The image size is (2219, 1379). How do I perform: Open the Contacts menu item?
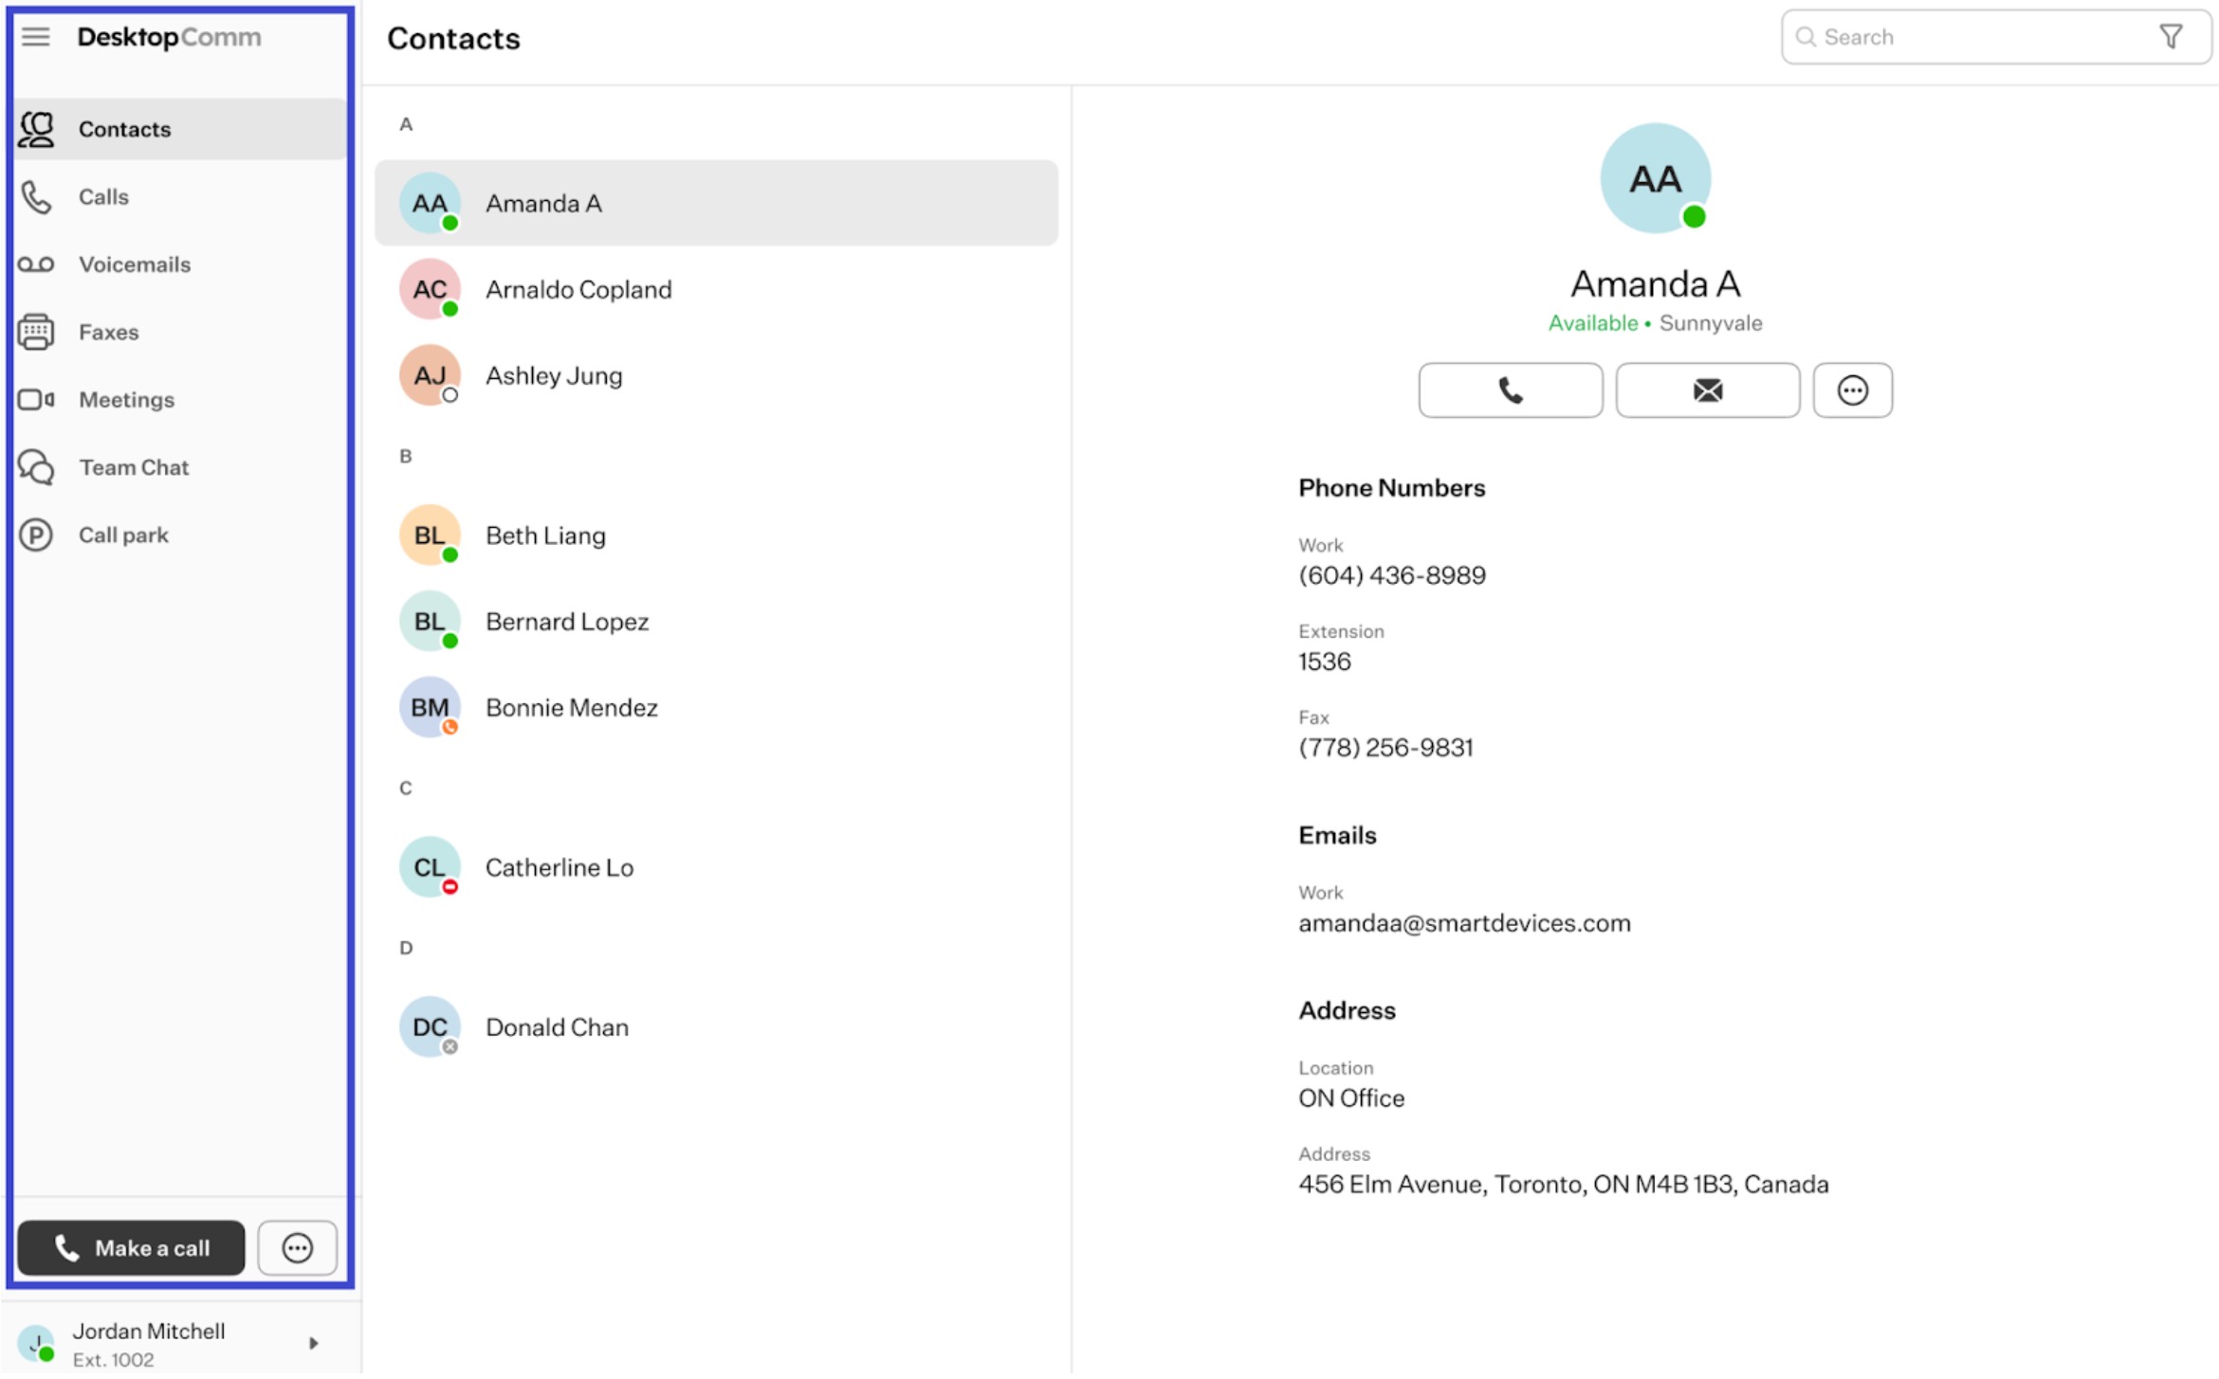click(x=180, y=129)
